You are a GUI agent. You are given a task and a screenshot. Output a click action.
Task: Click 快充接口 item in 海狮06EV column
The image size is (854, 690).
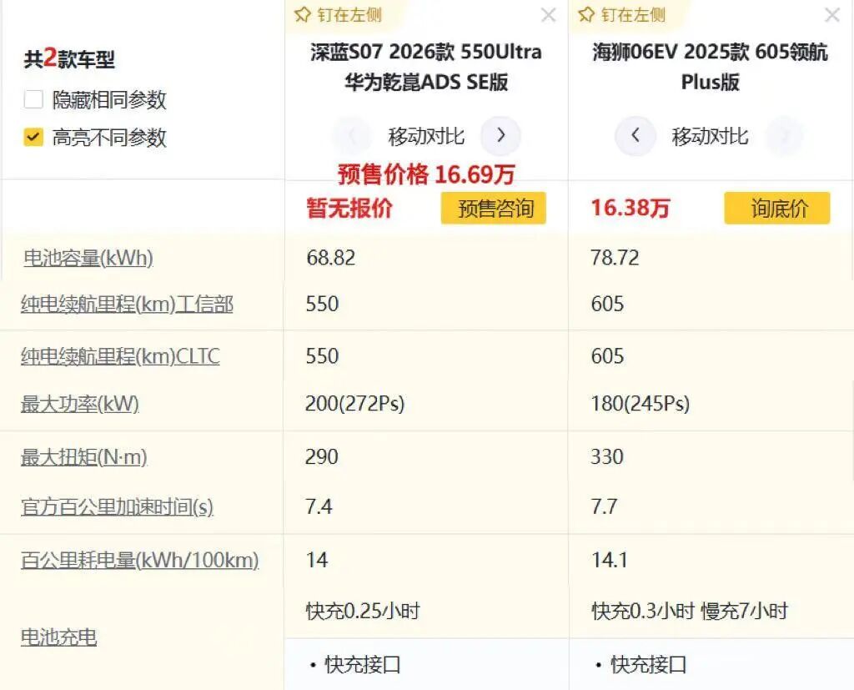pos(649,665)
